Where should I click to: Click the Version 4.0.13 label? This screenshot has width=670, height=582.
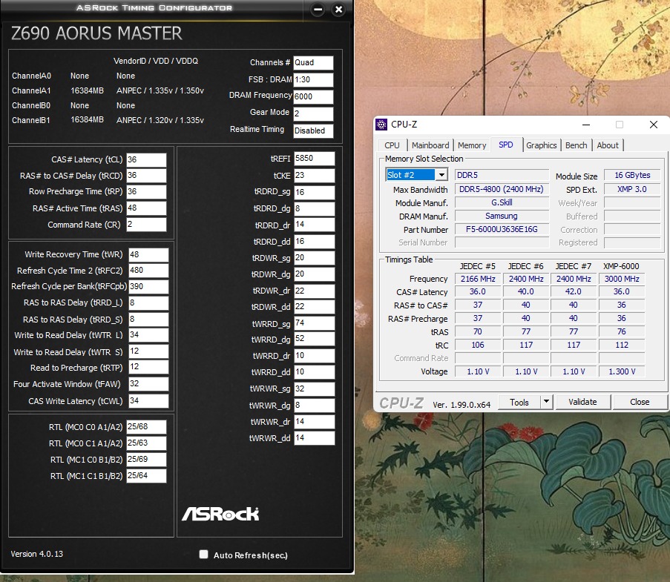click(37, 554)
